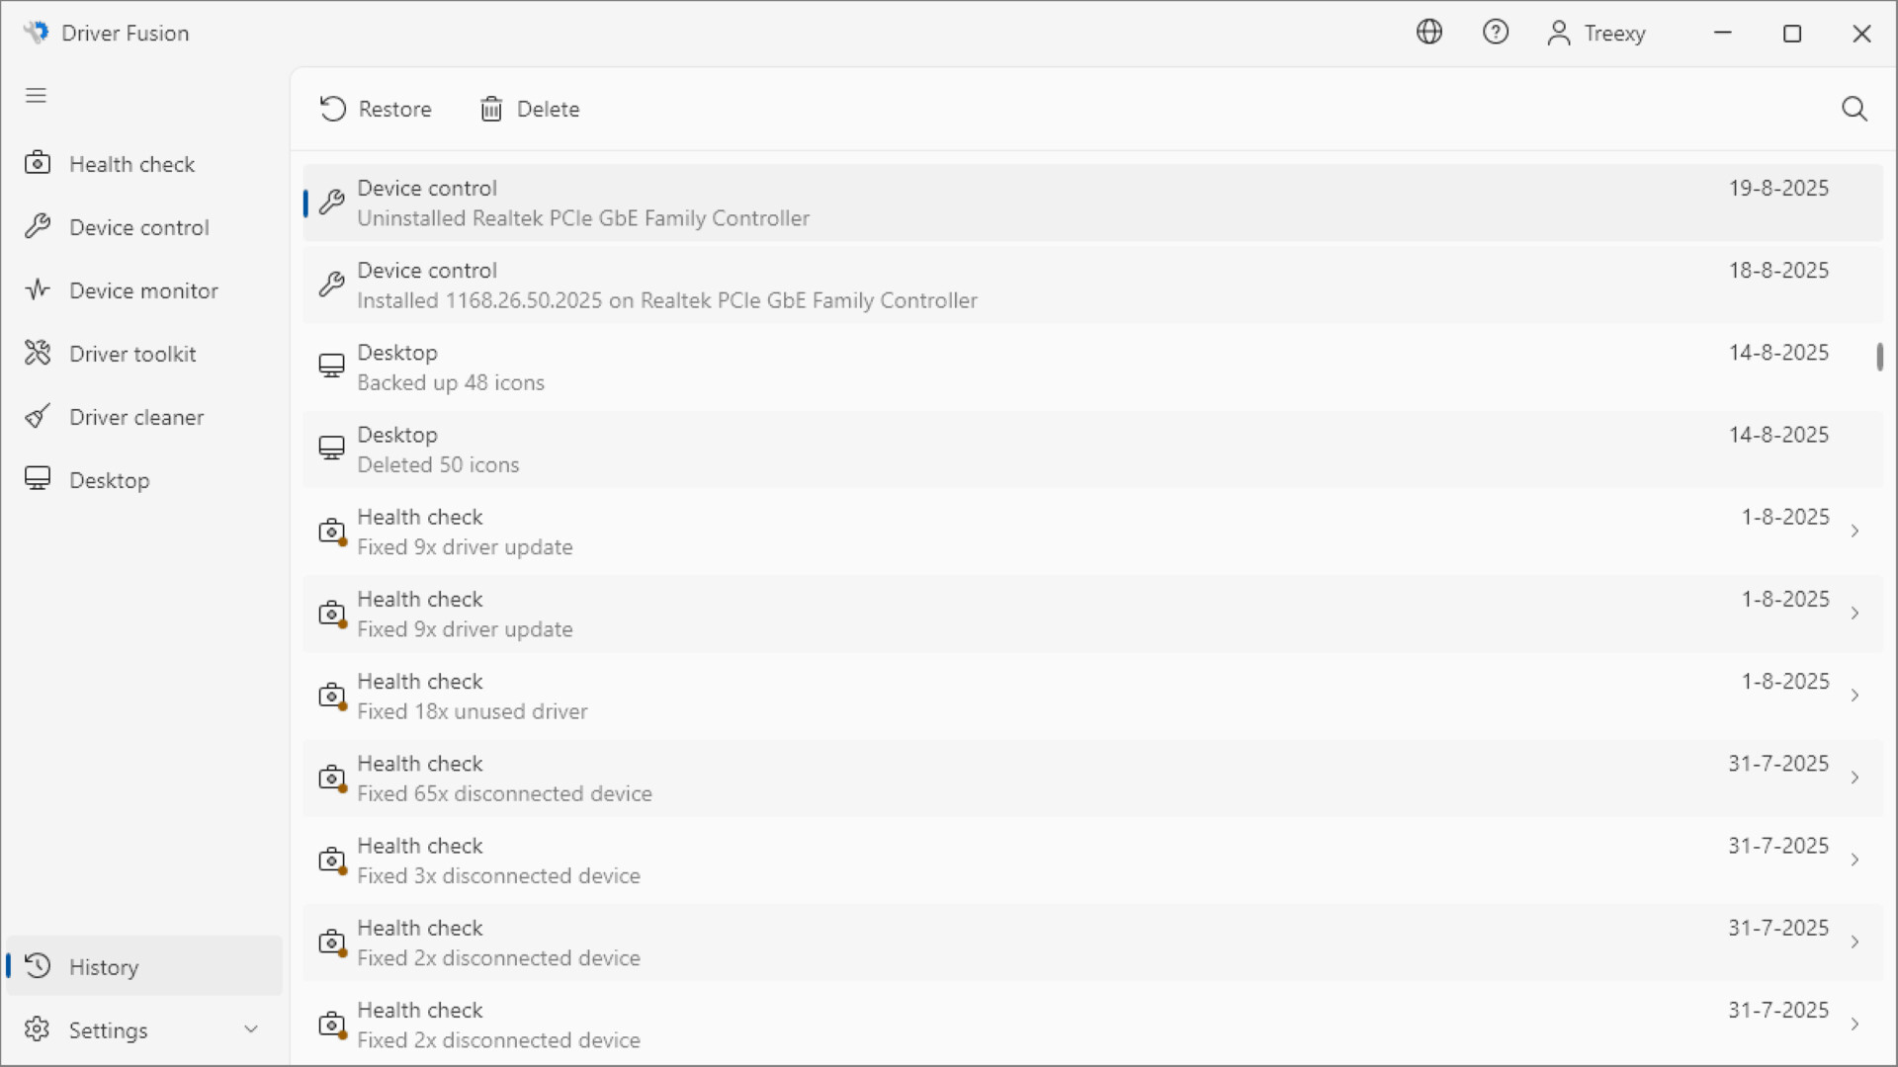
Task: Expand the Fixed 9x driver update entry
Action: point(1855,532)
